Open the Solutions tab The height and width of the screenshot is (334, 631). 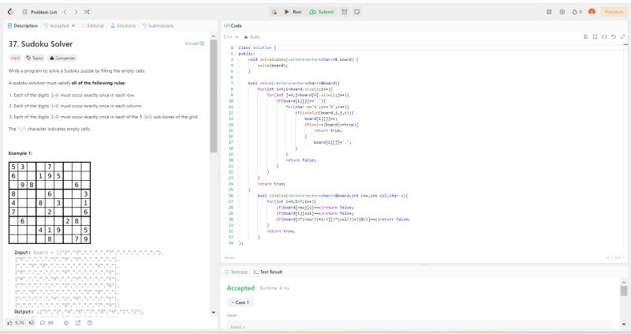pyautogui.click(x=123, y=26)
